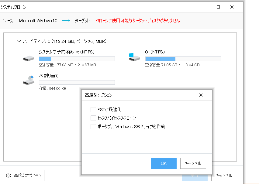Click the 容量: 344.00 KB text
Image resolution: width=259 pixels, height=184 pixels.
pyautogui.click(x=53, y=89)
